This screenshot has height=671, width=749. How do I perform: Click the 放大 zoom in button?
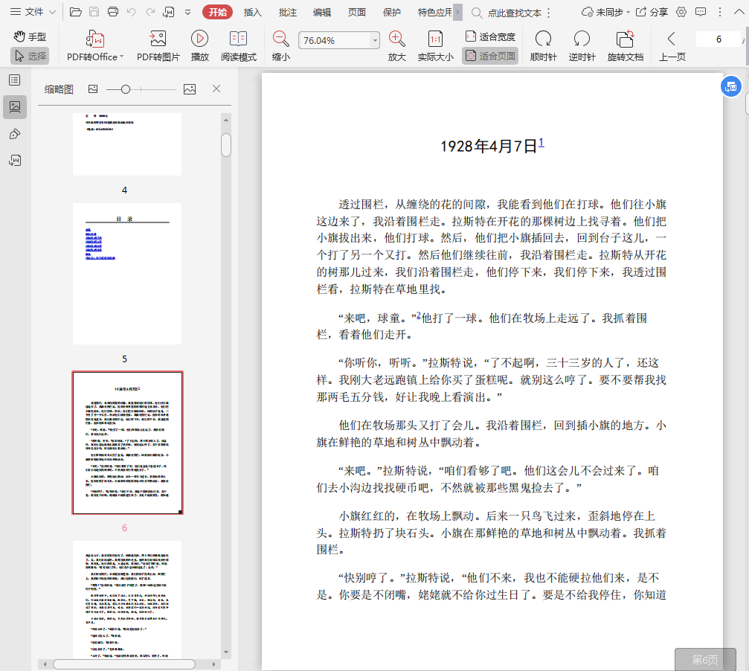pyautogui.click(x=396, y=46)
